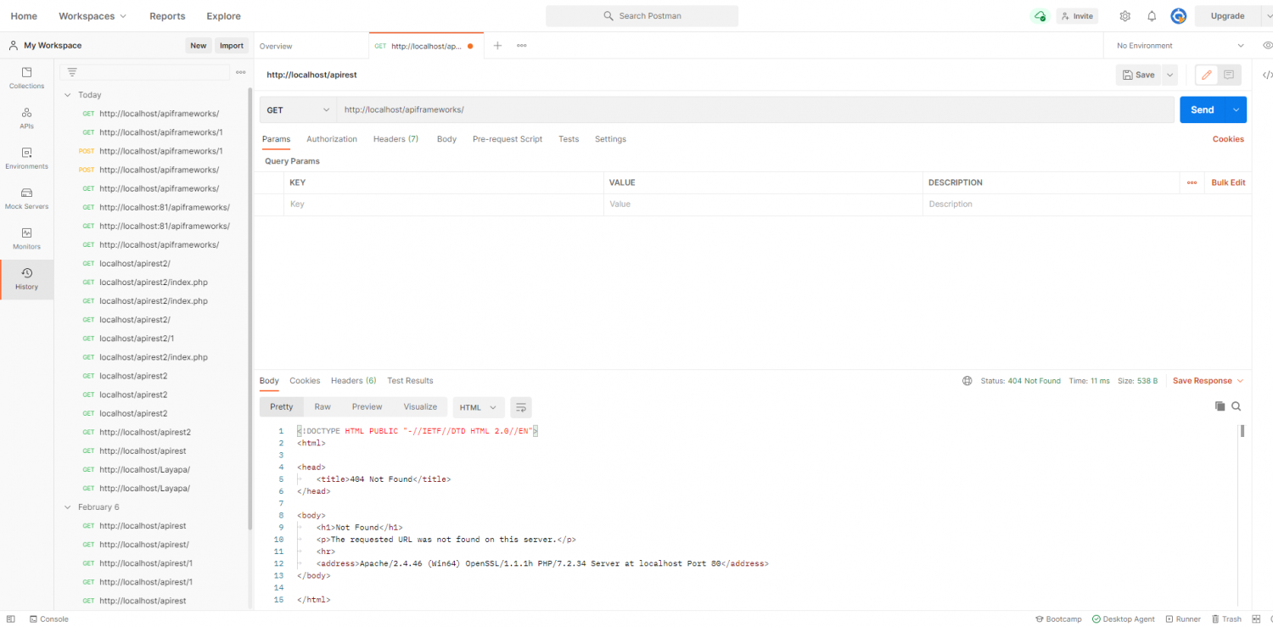
Task: Open the HTTP method GET dropdown
Action: pyautogui.click(x=298, y=110)
